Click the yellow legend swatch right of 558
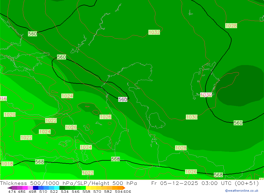This screenshot has width=264, height=193. (88, 188)
